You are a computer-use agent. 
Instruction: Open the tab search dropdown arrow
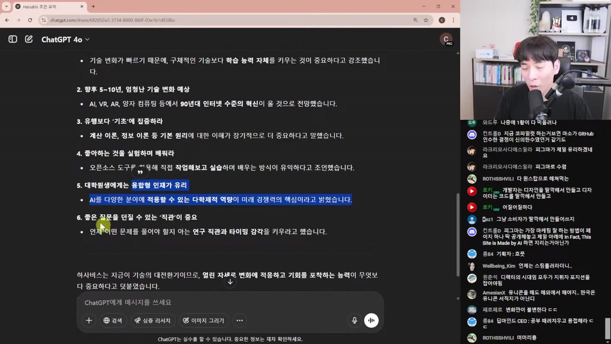click(6, 6)
